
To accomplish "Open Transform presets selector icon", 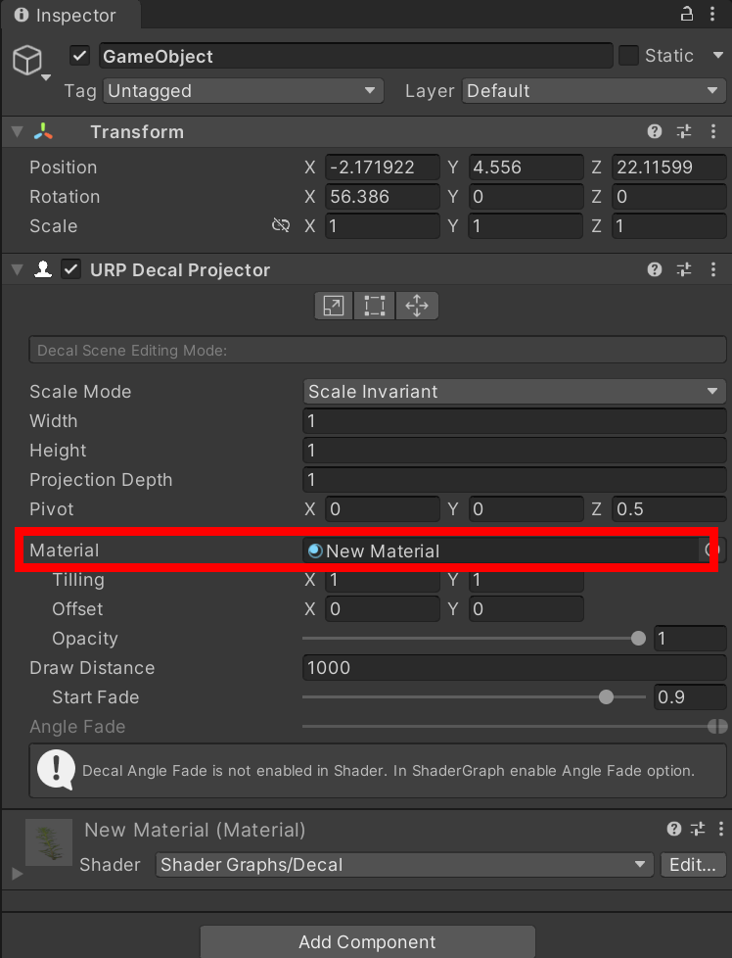I will pyautogui.click(x=684, y=131).
